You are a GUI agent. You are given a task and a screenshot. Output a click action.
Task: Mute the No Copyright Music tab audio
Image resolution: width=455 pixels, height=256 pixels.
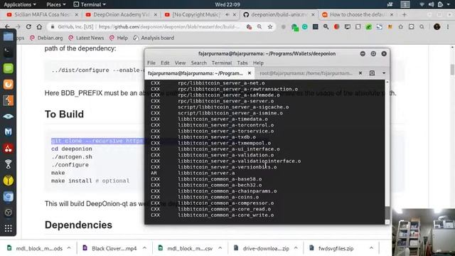click(227, 14)
